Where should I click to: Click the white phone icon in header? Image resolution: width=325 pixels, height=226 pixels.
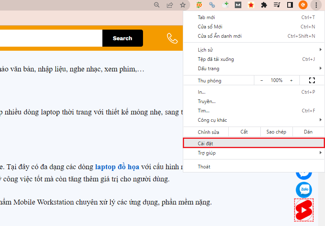[172, 38]
